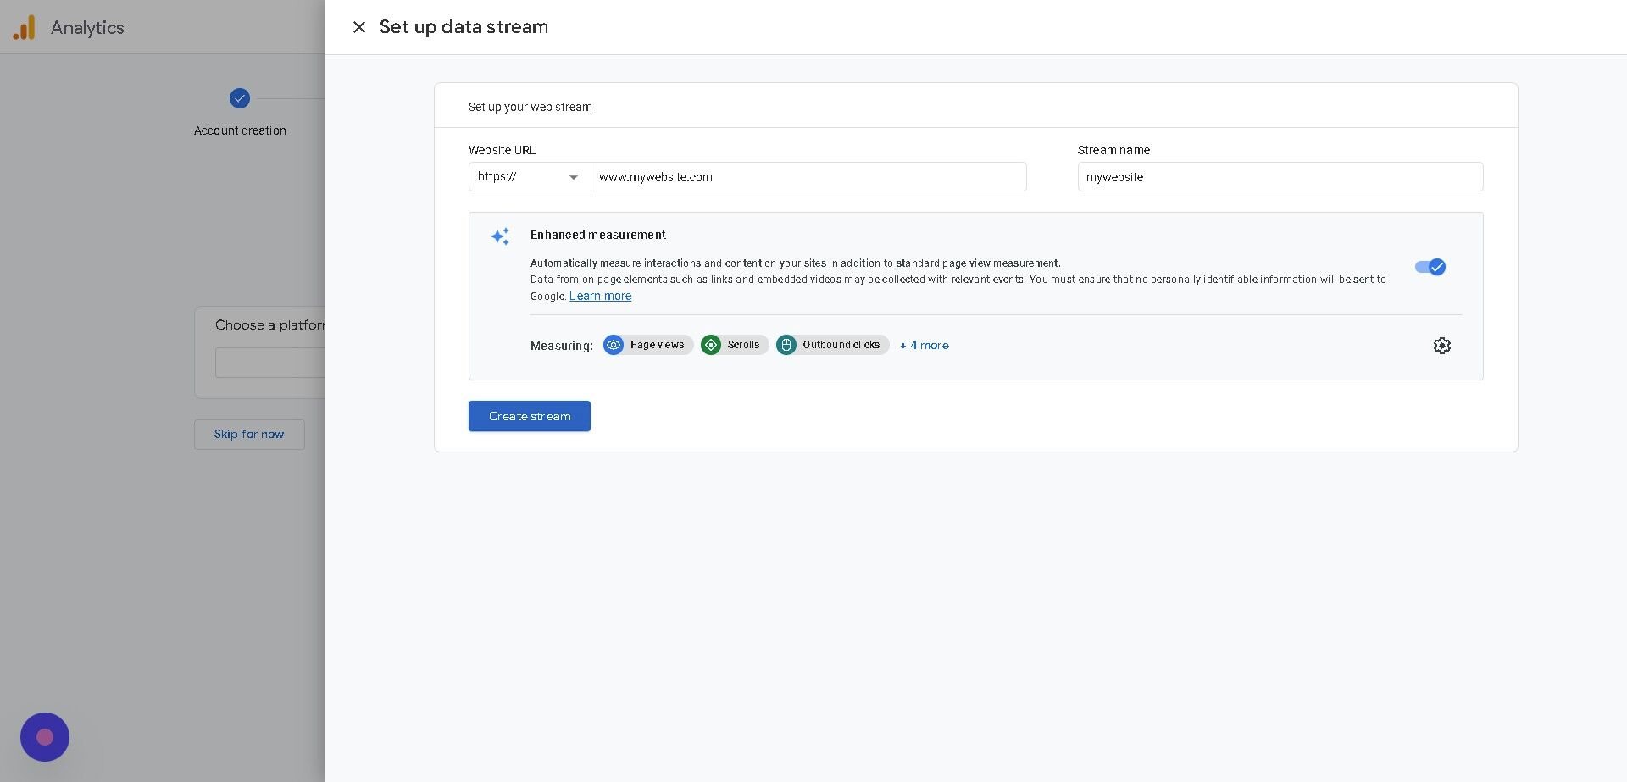
Task: Disable the Enhanced measurement toggle
Action: pos(1430,267)
